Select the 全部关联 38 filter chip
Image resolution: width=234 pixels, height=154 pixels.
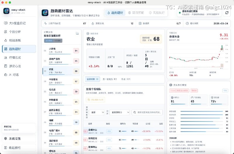click(x=92, y=79)
